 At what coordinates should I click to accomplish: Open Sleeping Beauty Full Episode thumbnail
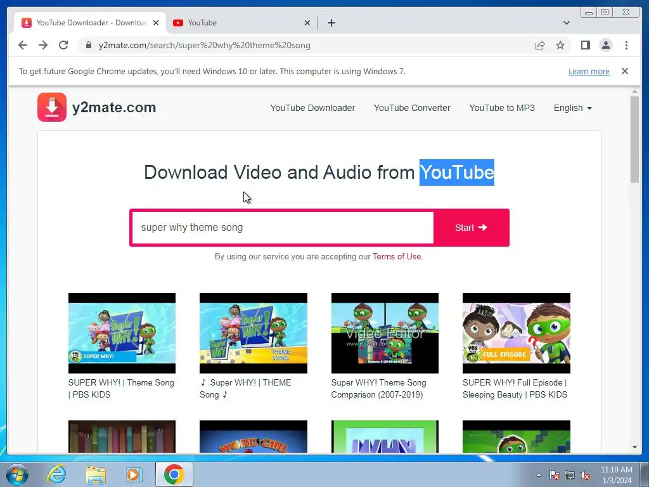click(516, 333)
